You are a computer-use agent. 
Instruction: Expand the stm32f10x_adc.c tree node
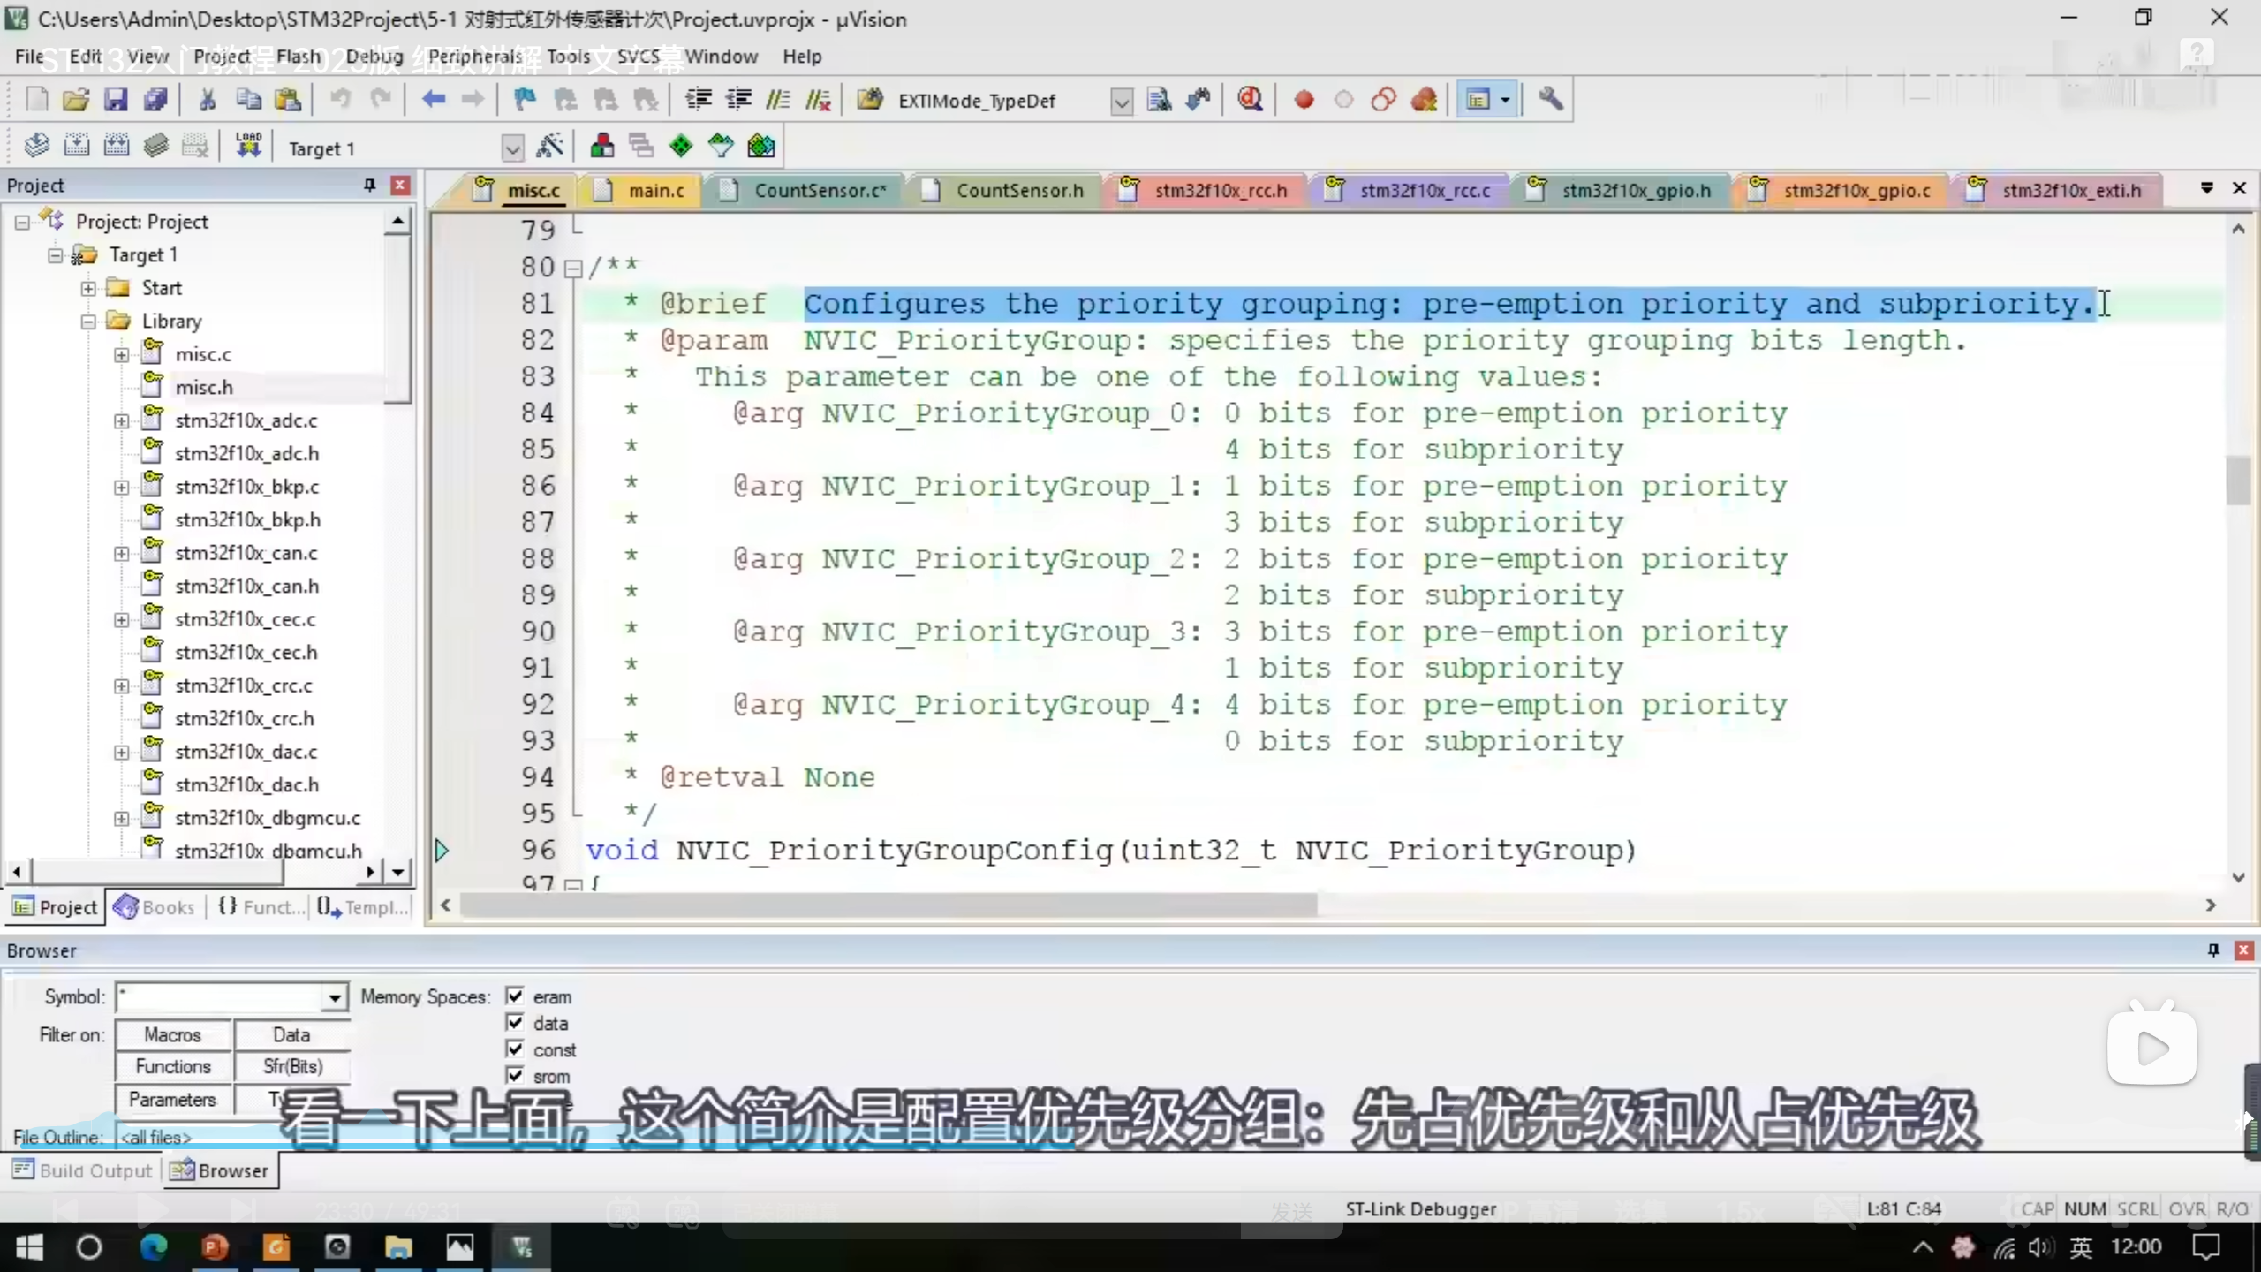[121, 420]
